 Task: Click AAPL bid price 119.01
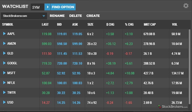point(62,34)
